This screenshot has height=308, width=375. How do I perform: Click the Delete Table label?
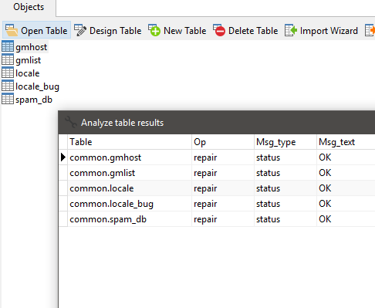(253, 31)
